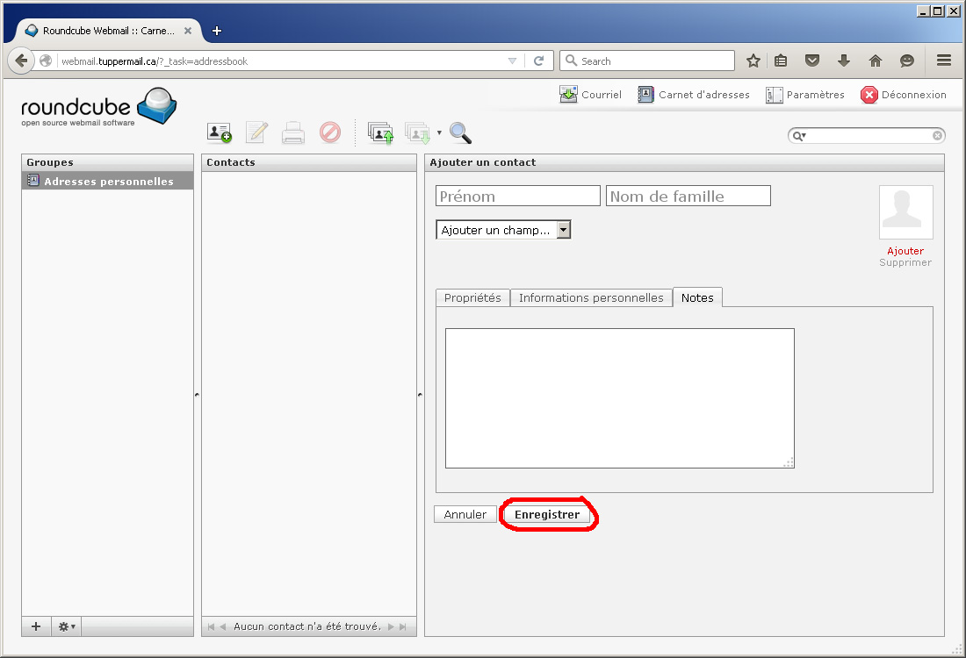Click in the Prénom field
This screenshot has width=966, height=658.
coord(517,196)
